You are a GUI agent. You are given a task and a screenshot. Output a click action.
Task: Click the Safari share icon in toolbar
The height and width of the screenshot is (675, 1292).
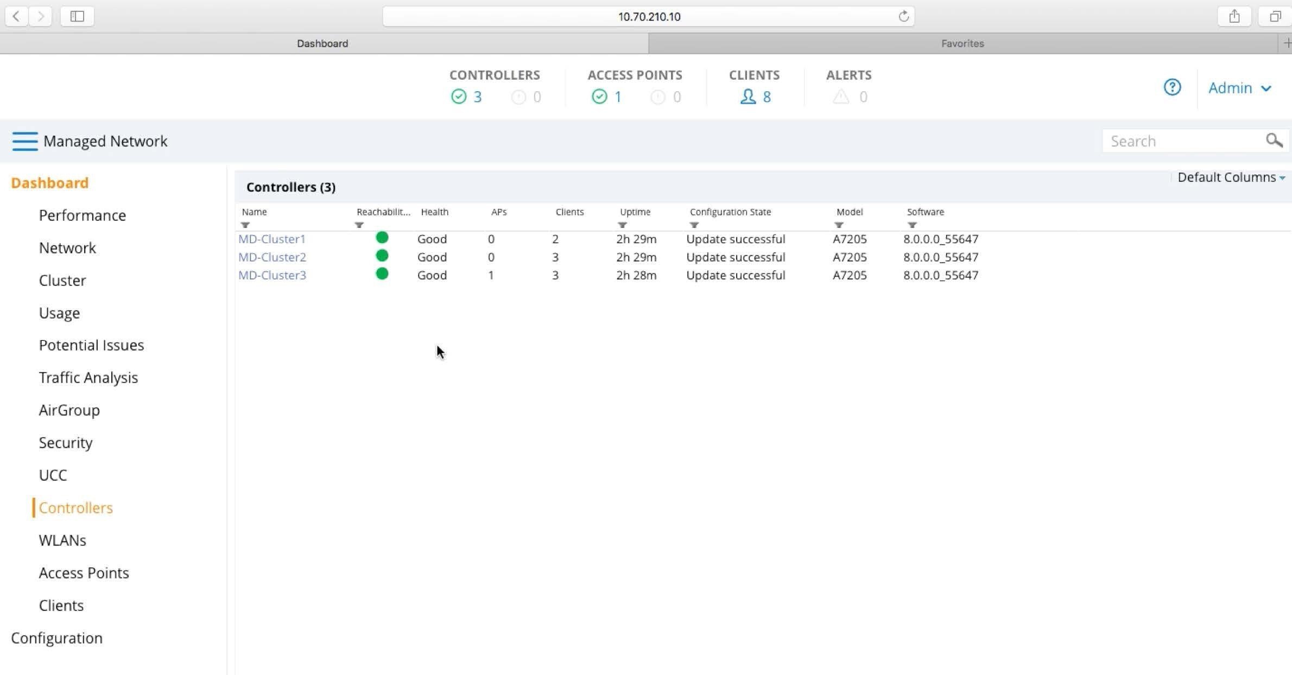pos(1234,16)
